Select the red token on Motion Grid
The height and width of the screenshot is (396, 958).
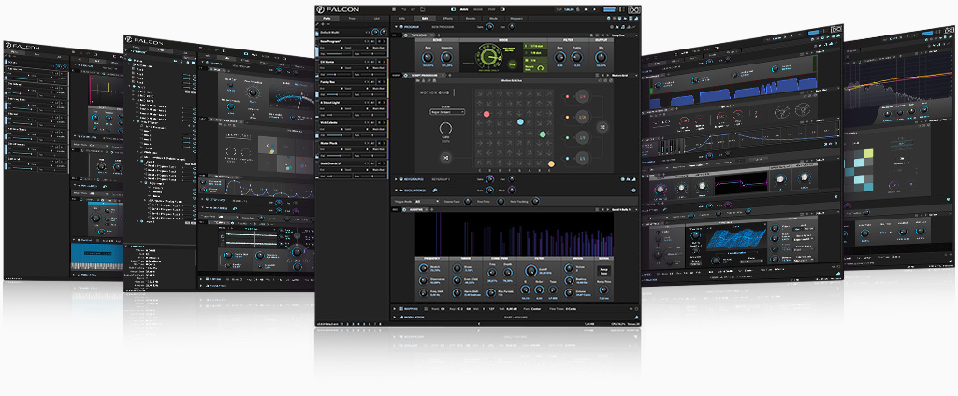point(486,114)
